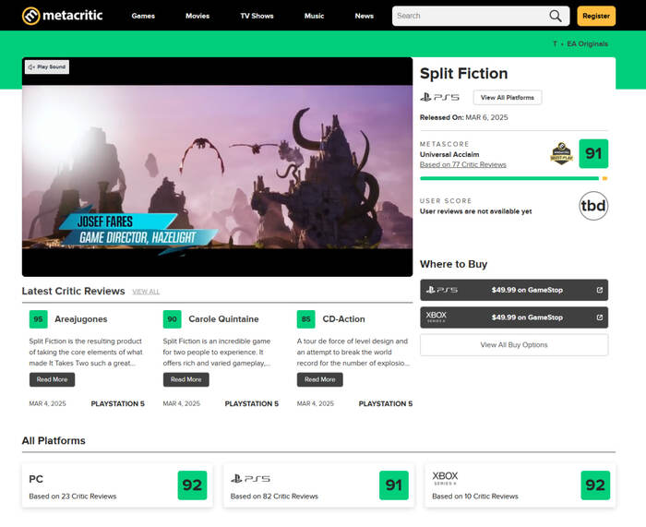Click View All Buy Options
This screenshot has height=527, width=646.
(514, 345)
